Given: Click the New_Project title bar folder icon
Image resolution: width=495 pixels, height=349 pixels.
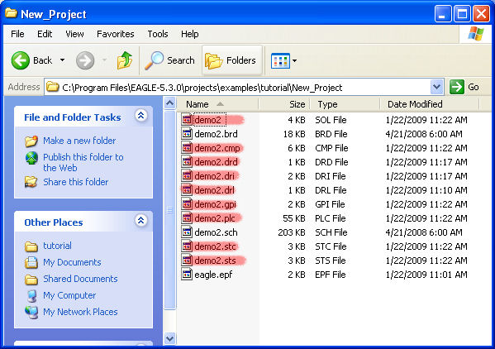Looking at the screenshot, I should [11, 13].
